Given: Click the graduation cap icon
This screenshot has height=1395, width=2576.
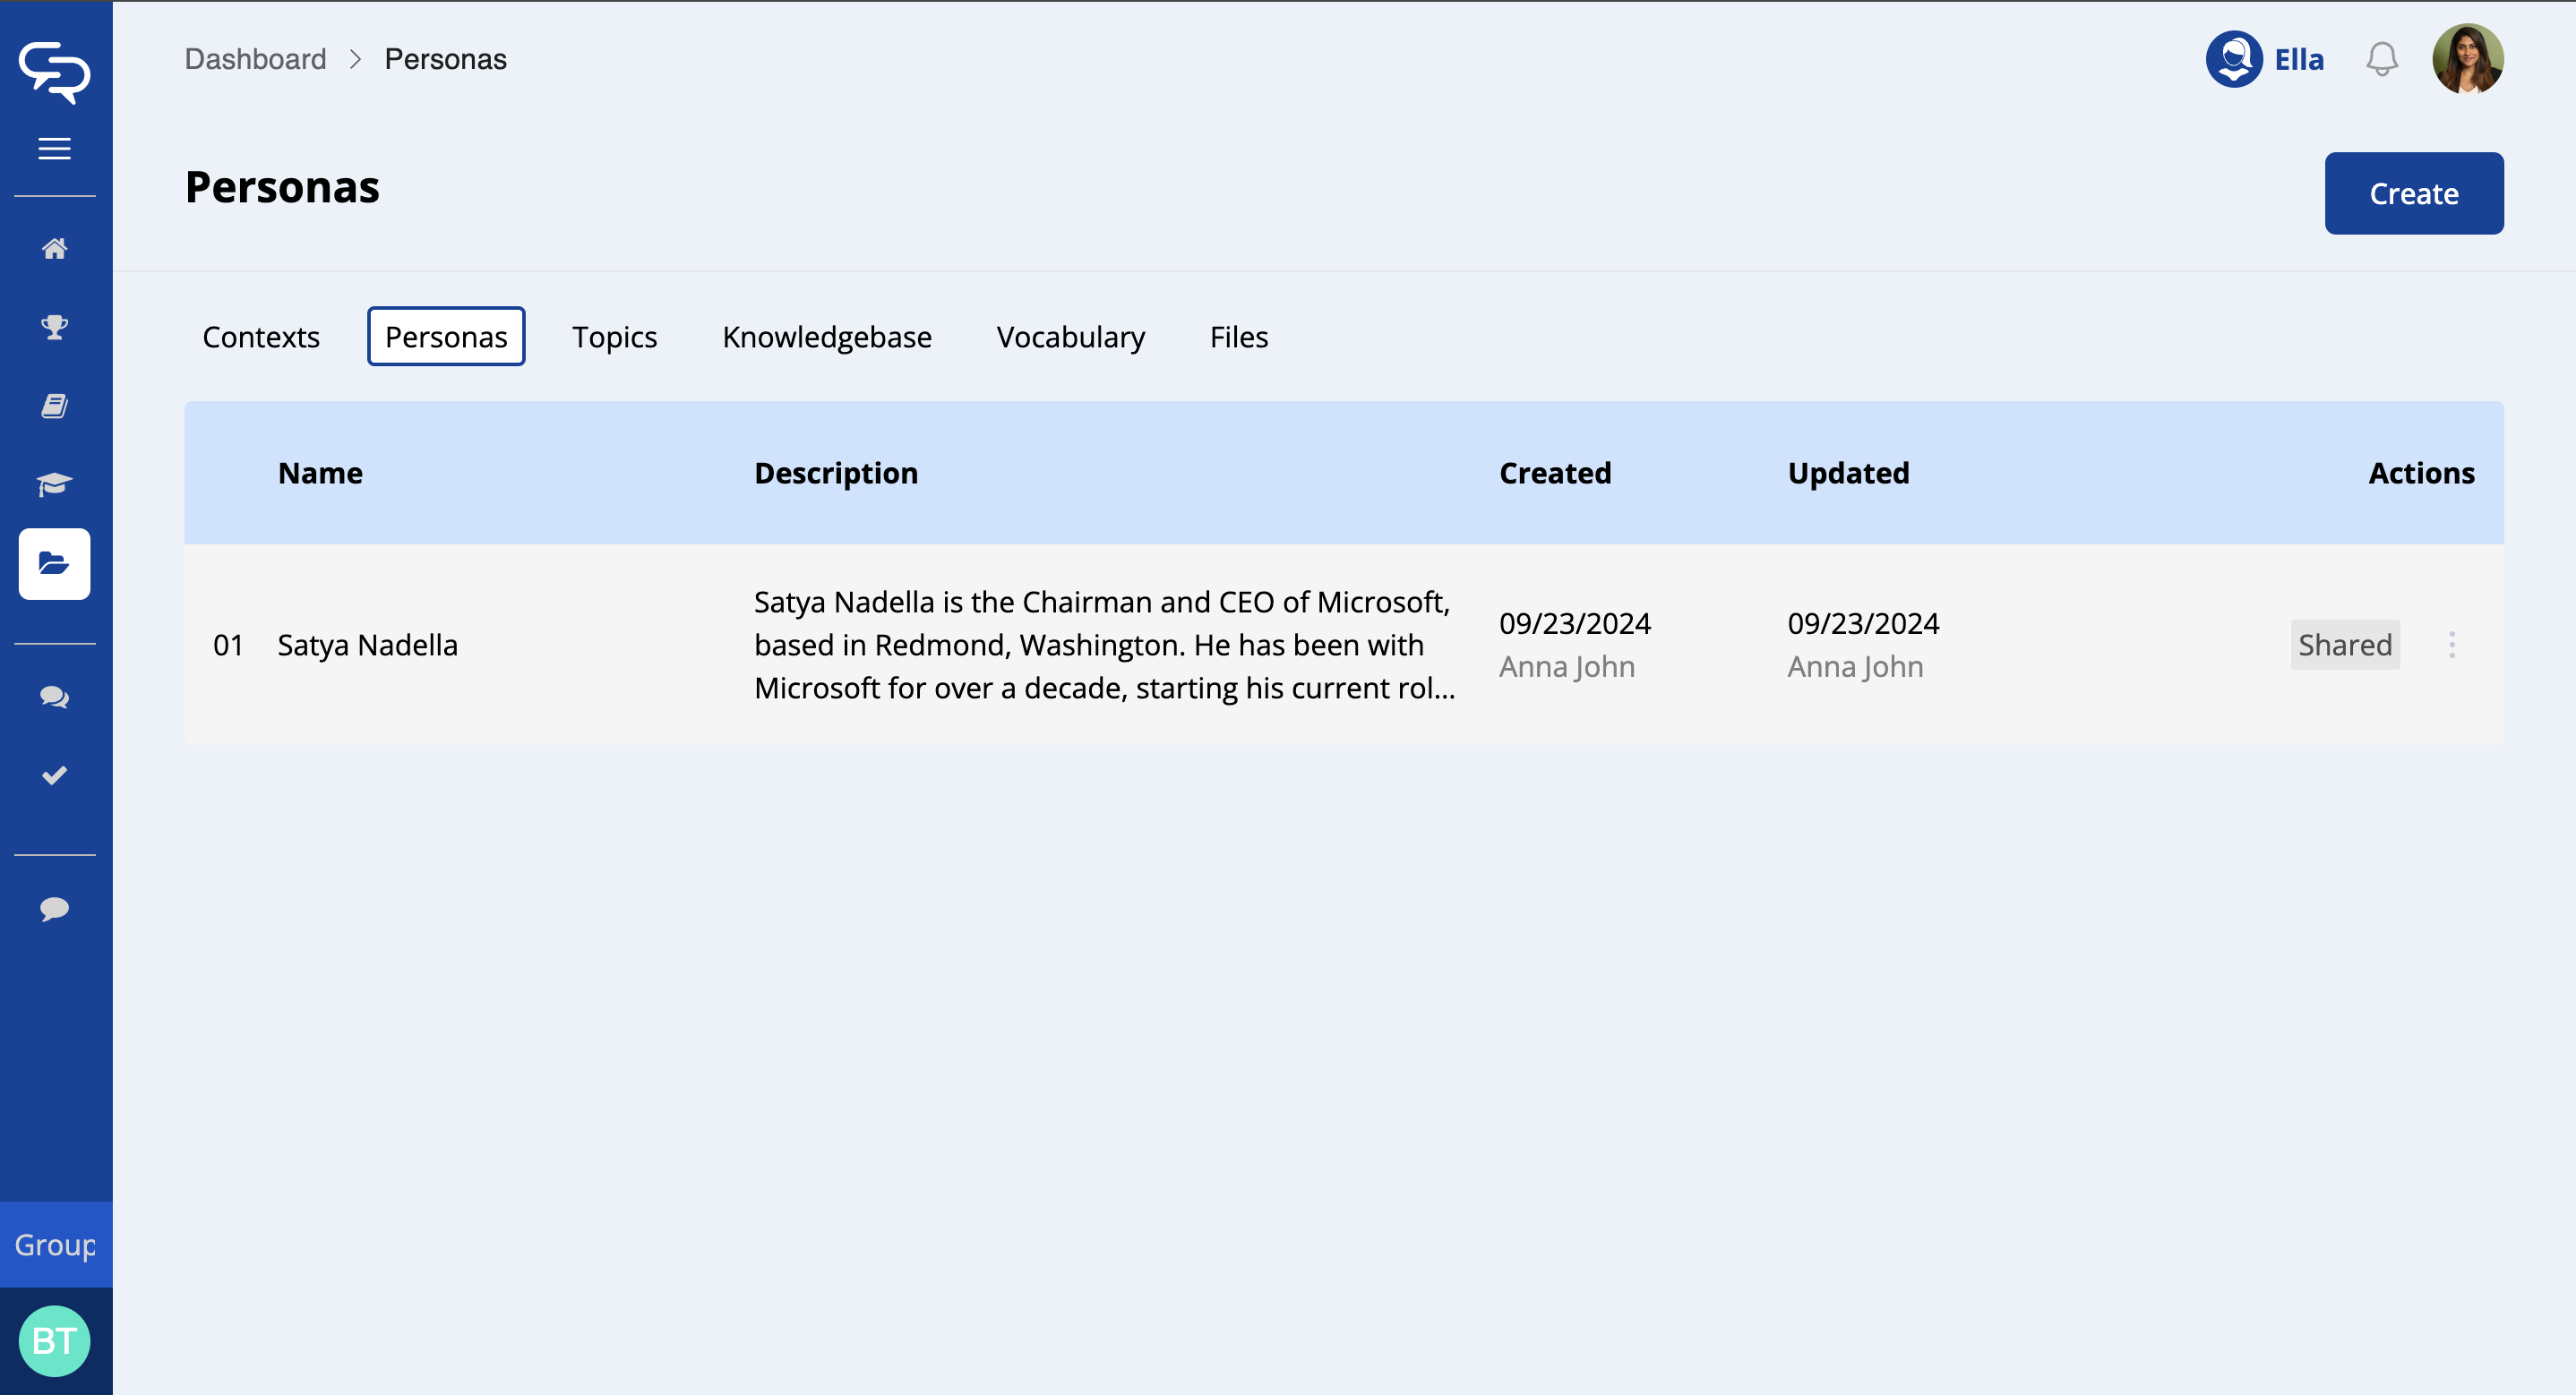Looking at the screenshot, I should [54, 485].
